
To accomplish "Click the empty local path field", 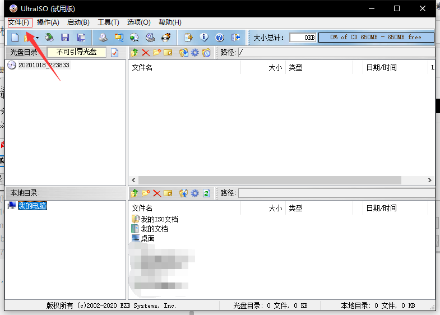I will [x=337, y=193].
